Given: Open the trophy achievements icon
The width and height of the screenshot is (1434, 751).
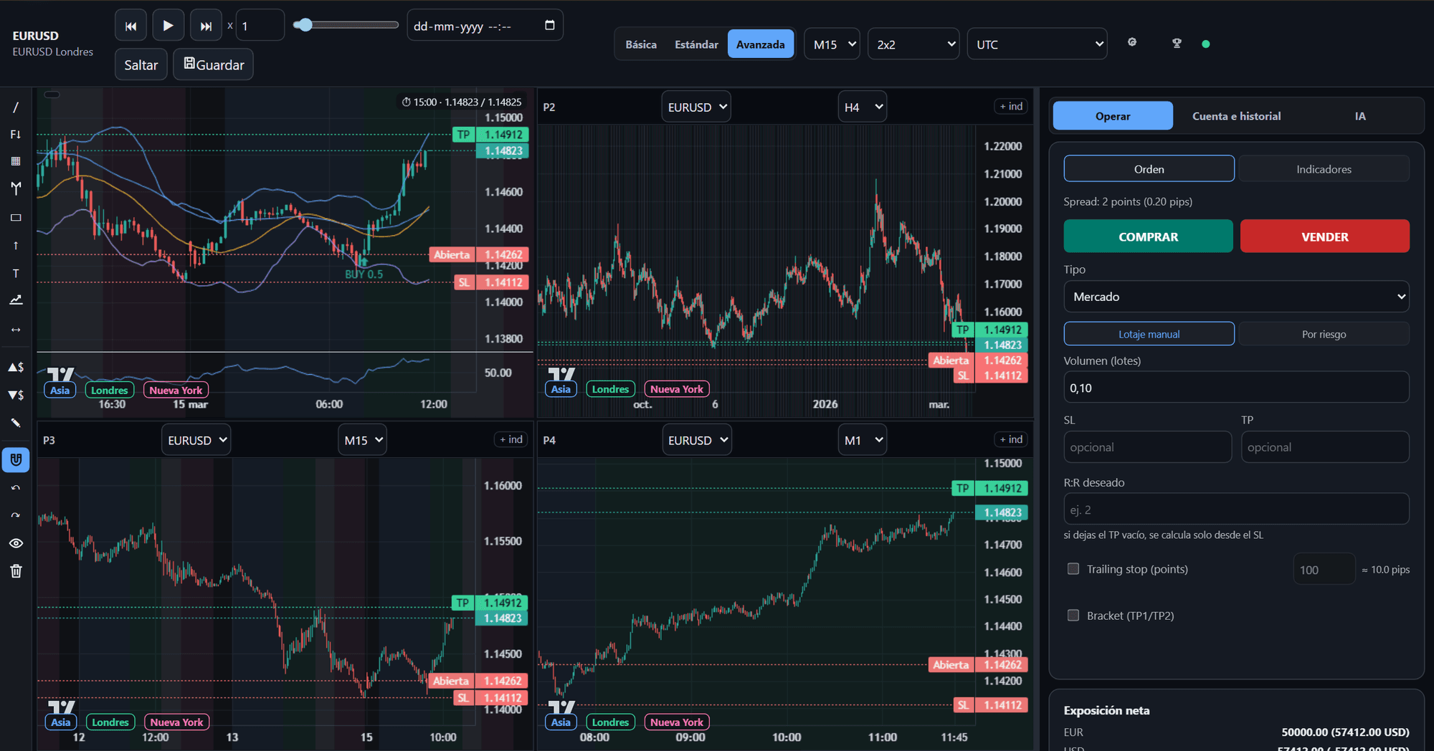Looking at the screenshot, I should [x=1177, y=43].
